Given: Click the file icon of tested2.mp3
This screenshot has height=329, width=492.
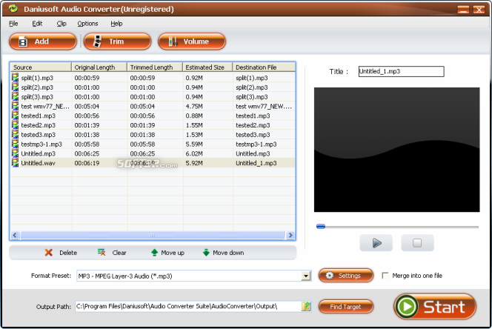Looking at the screenshot, I should 15,125.
